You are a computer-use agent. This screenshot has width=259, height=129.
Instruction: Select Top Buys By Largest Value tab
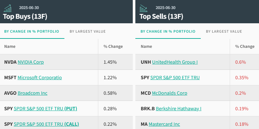pos(88,31)
